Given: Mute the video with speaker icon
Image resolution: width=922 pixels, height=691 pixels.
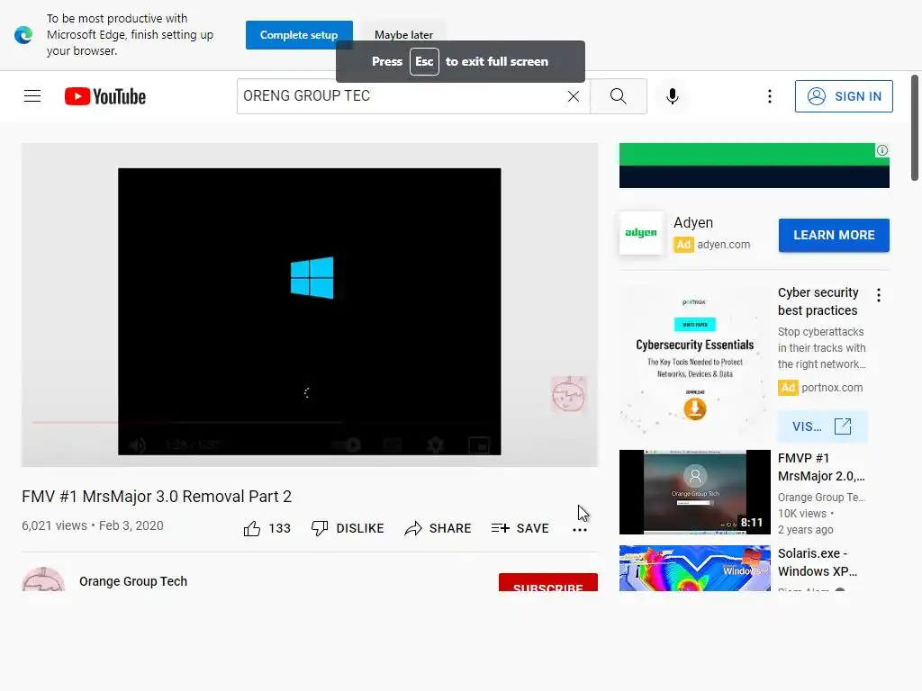Looking at the screenshot, I should click(x=137, y=445).
